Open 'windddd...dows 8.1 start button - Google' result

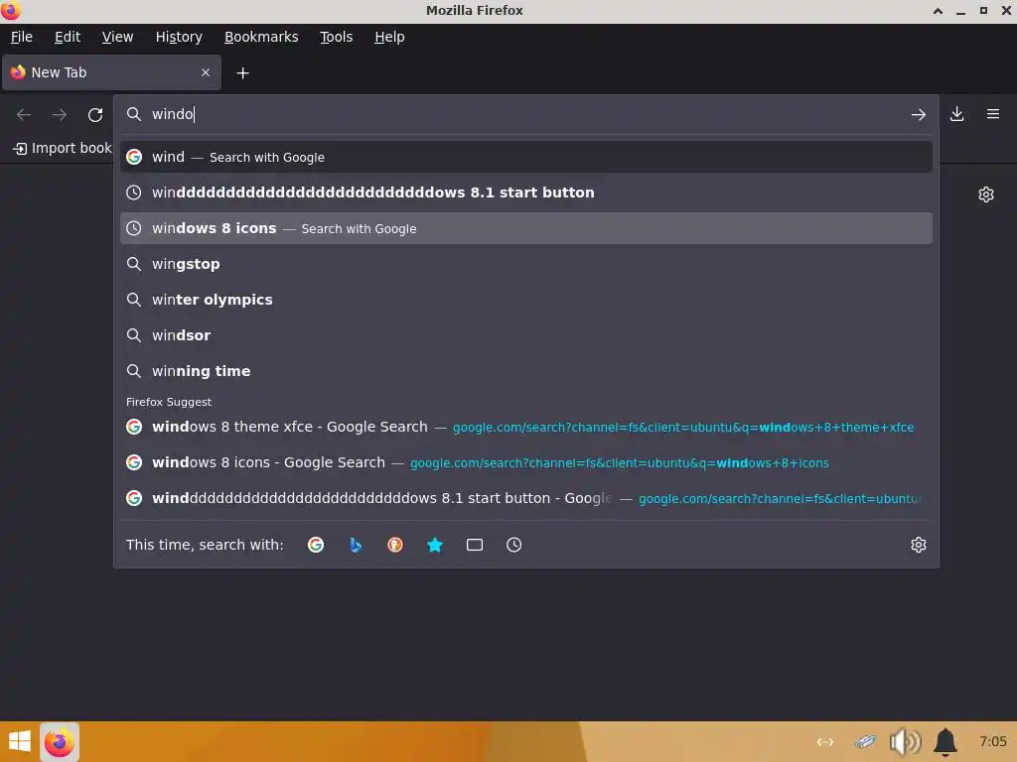click(526, 498)
